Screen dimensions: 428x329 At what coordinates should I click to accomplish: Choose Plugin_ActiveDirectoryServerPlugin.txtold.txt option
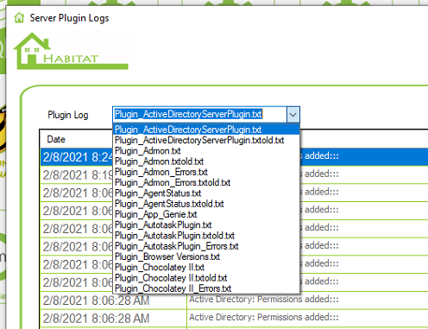point(206,140)
